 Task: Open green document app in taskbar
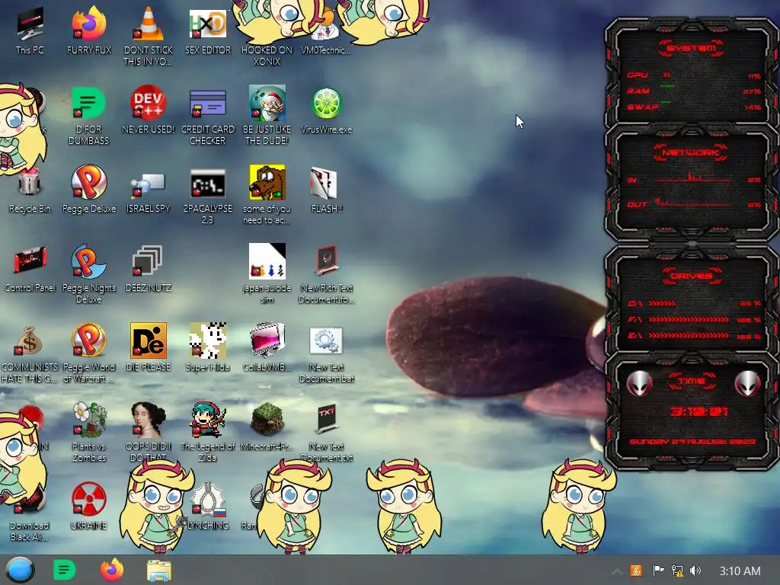coord(64,570)
